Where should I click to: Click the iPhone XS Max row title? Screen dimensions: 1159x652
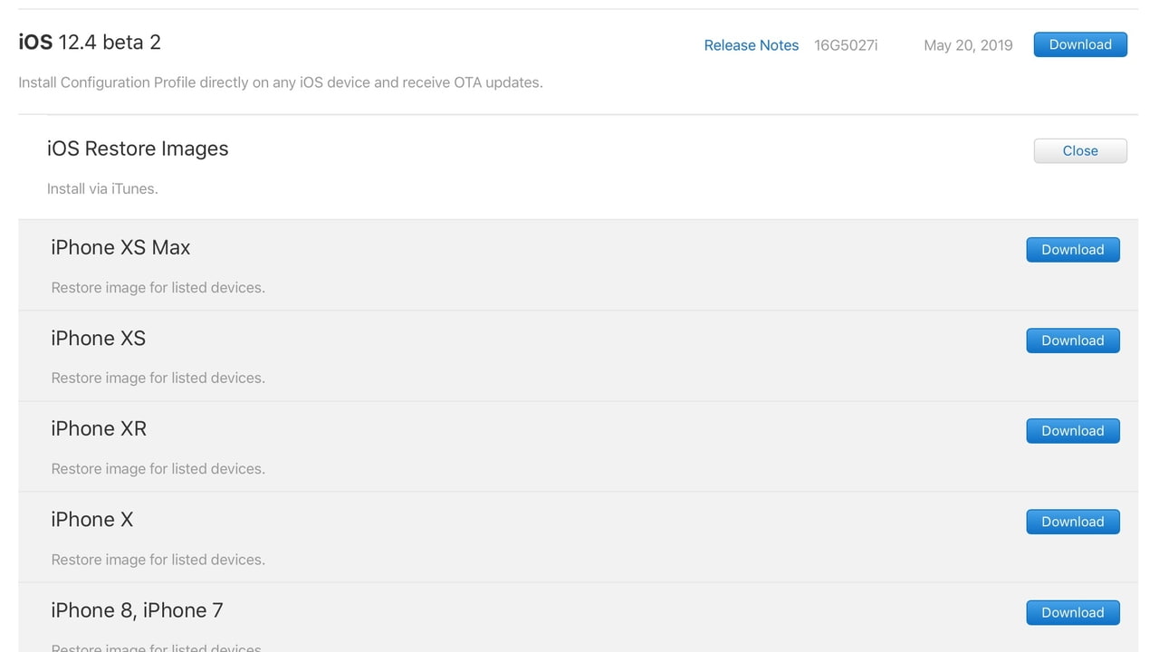(x=120, y=247)
